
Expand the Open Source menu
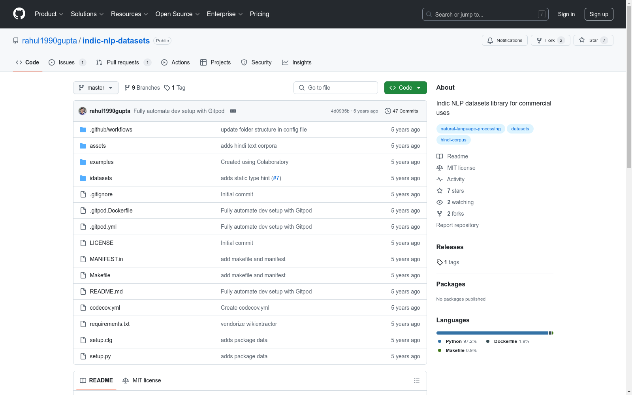[178, 14]
